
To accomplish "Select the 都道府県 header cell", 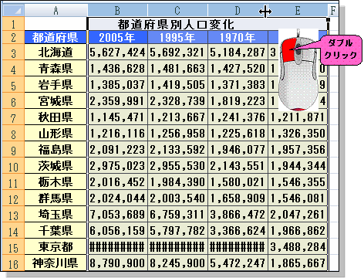I will click(x=56, y=37).
